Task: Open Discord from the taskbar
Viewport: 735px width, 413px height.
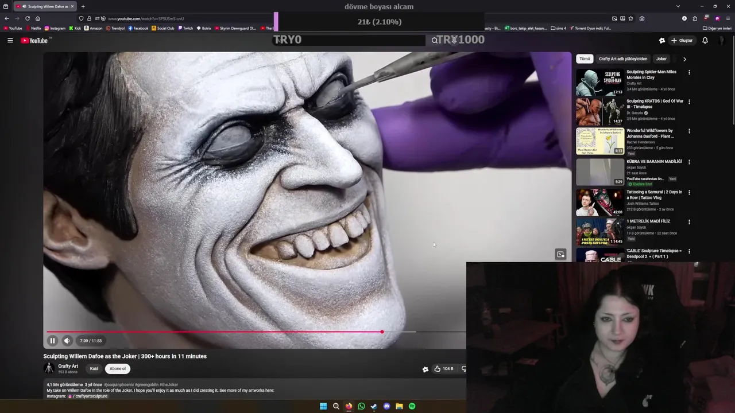Action: tap(386, 406)
